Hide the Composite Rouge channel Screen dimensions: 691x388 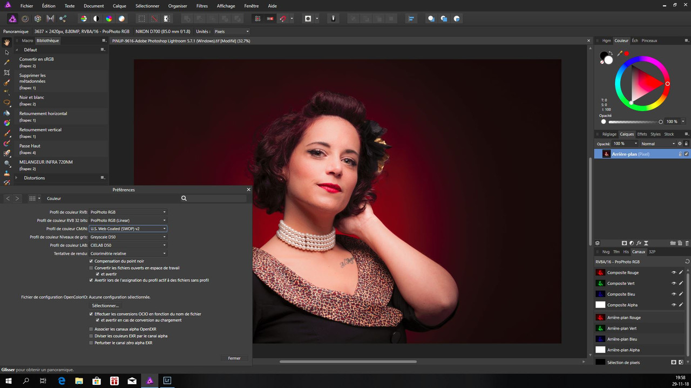click(x=673, y=273)
